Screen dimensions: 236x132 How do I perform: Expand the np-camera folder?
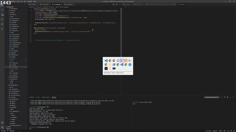(x=13, y=57)
